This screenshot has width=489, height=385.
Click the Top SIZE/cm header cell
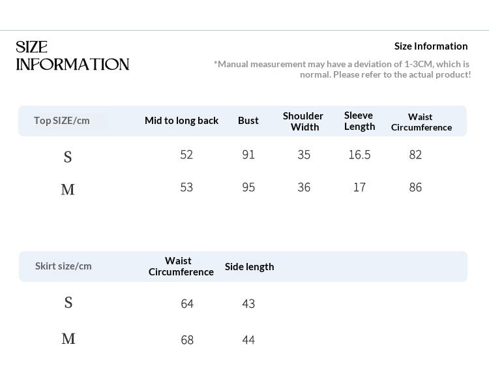62,121
